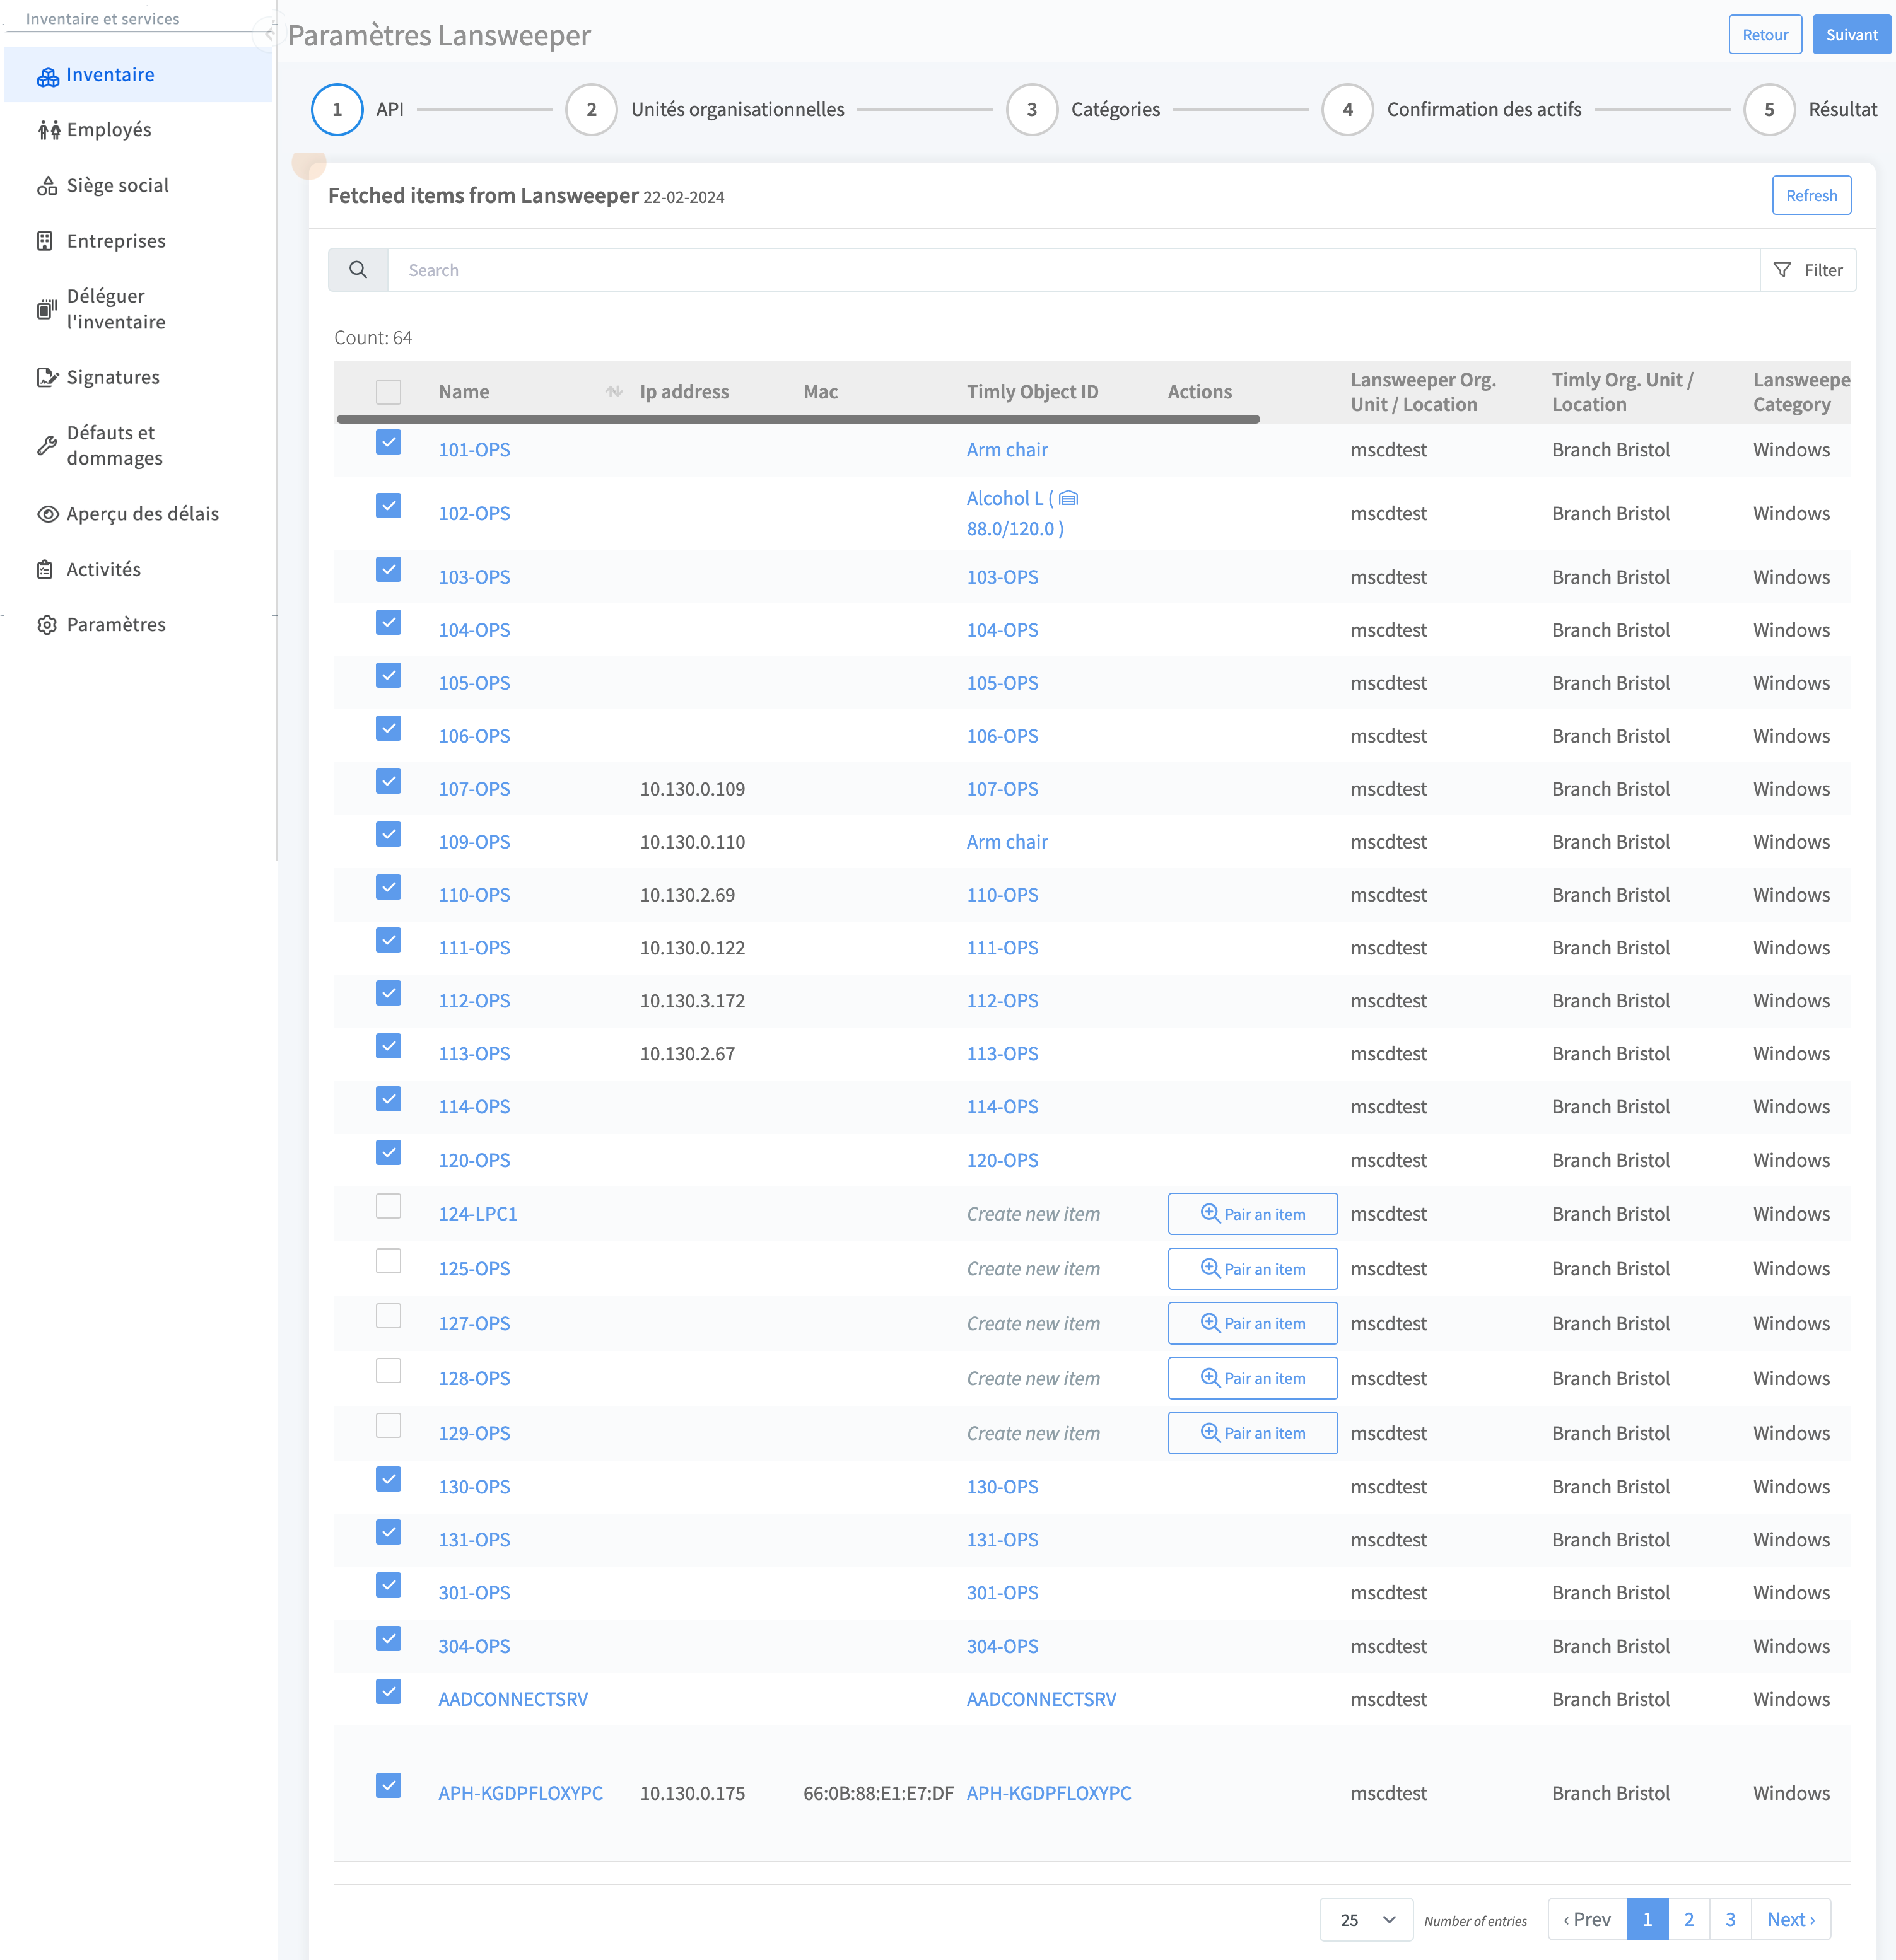Click the Suivant button

point(1851,35)
